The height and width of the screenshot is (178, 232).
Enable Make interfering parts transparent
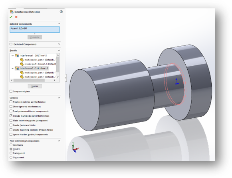[11, 120]
